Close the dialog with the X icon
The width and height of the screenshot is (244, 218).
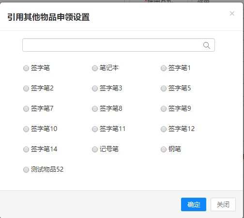tap(232, 14)
